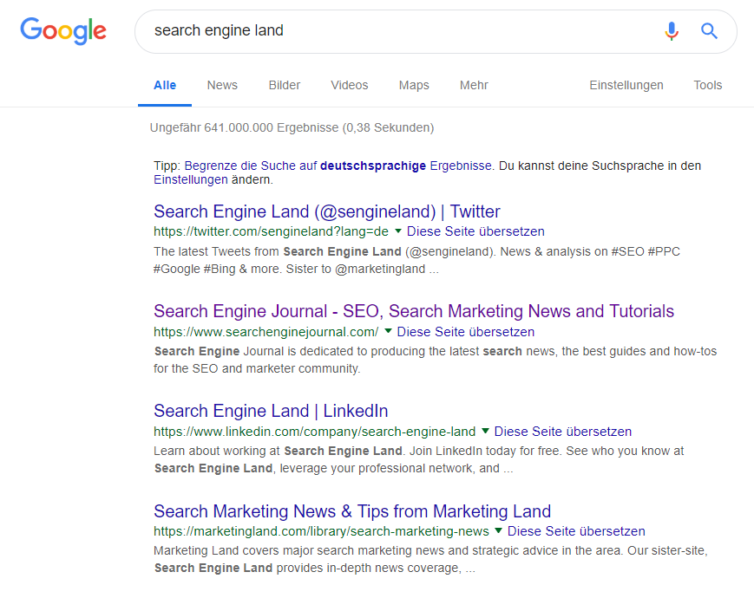Expand the translate dropdown for Marketing Land
This screenshot has width=754, height=611.
pos(497,531)
